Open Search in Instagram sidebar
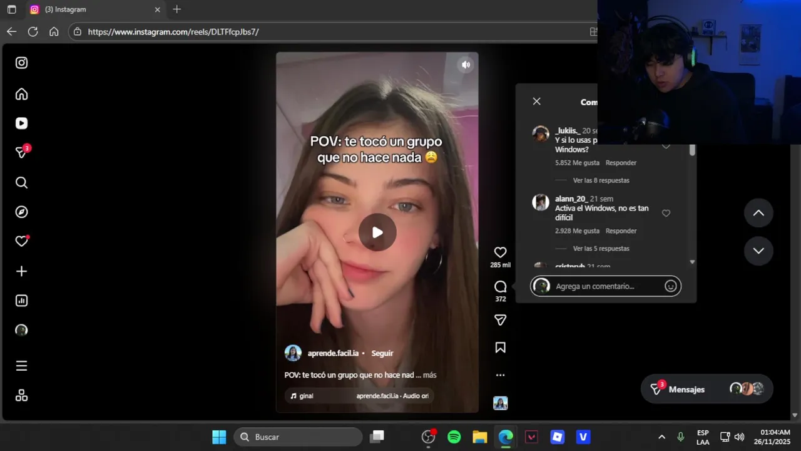The width and height of the screenshot is (801, 451). click(x=21, y=182)
